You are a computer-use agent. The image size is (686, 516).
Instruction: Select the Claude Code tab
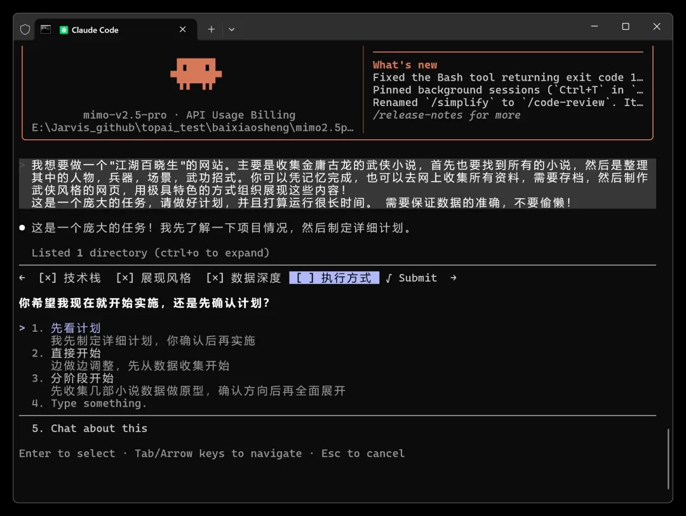click(x=116, y=29)
